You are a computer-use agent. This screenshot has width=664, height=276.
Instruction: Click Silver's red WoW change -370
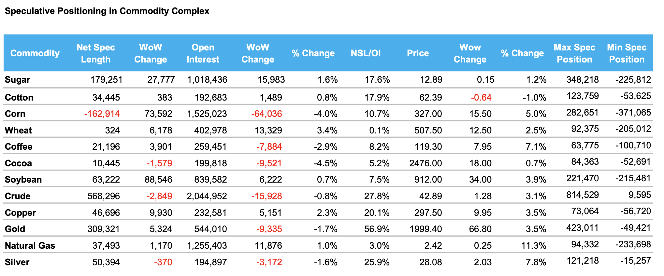point(163,262)
